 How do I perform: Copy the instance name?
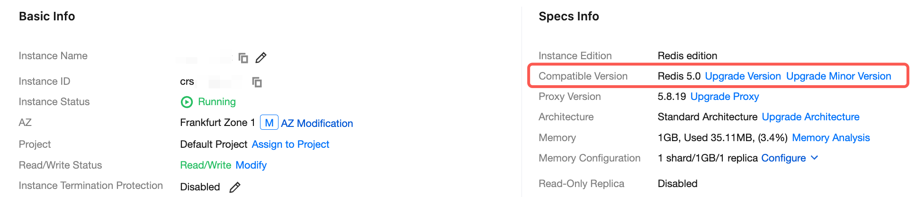[x=243, y=58]
